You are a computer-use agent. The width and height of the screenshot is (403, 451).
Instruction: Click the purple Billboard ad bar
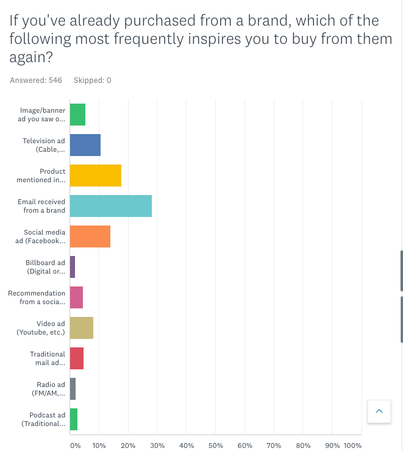(73, 267)
